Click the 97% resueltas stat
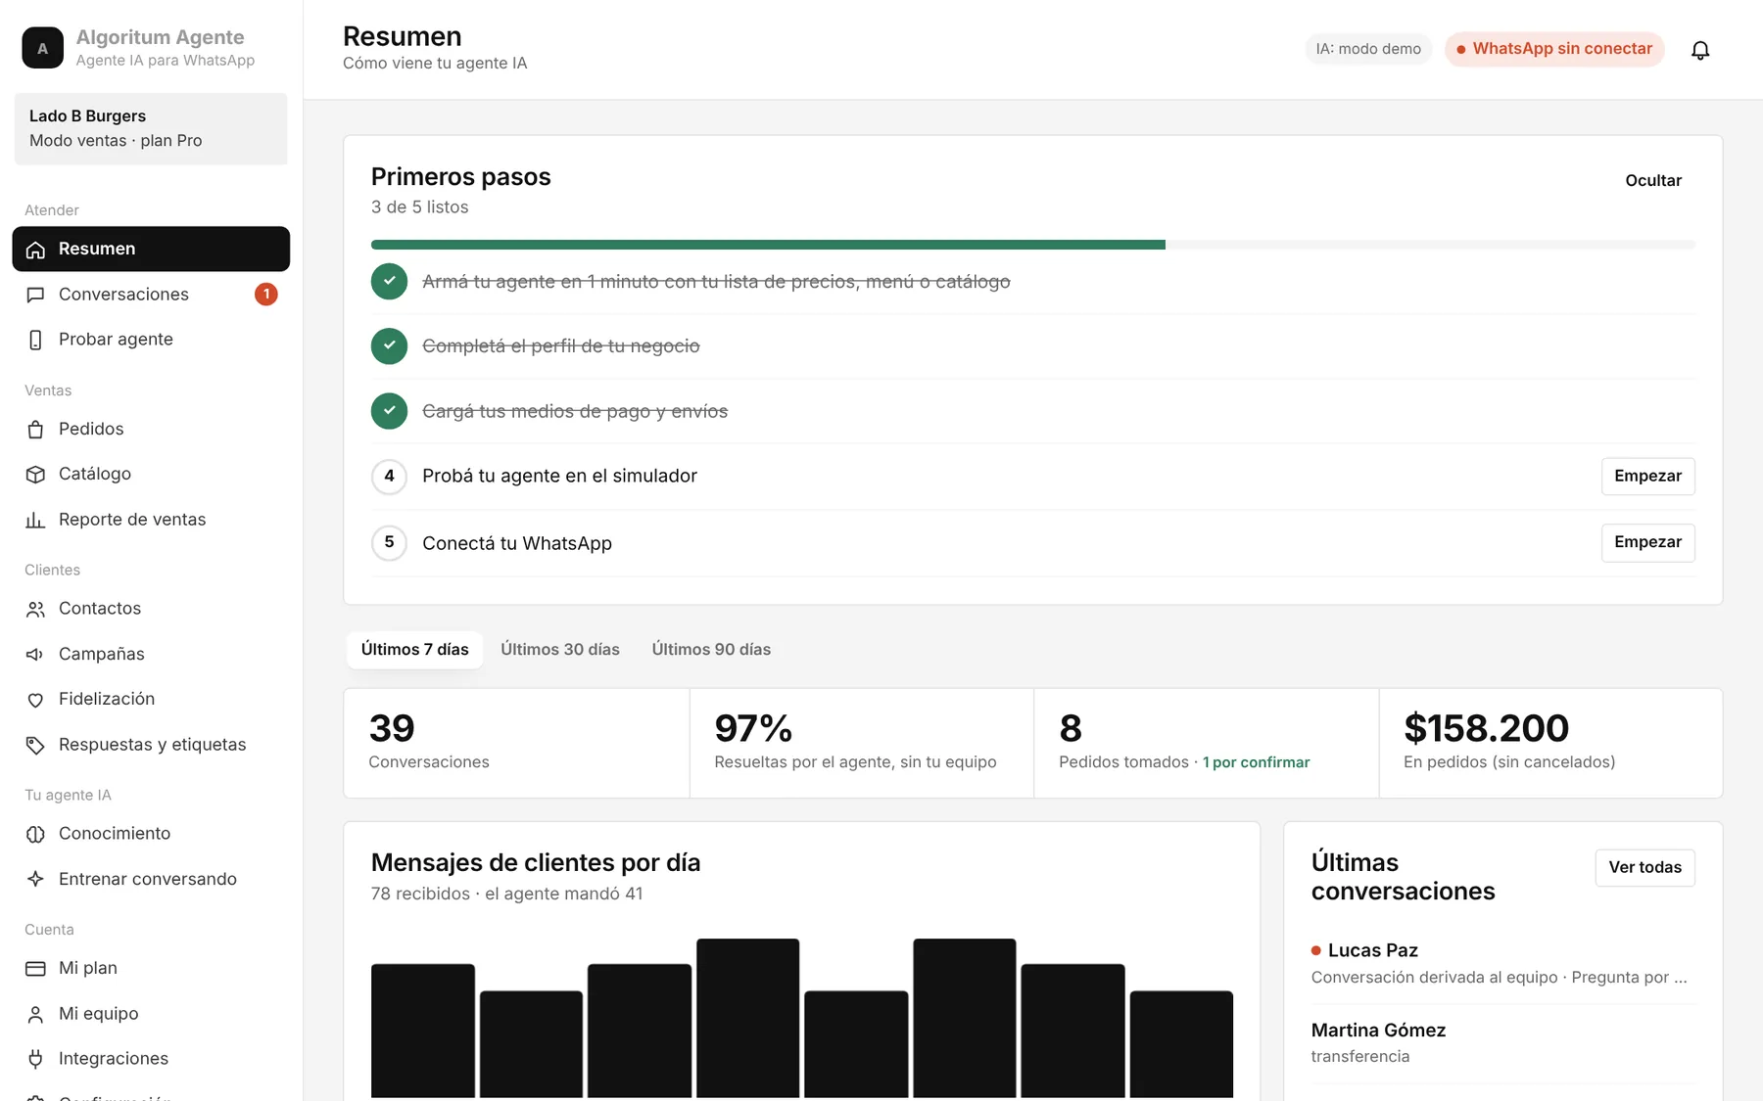 click(861, 743)
